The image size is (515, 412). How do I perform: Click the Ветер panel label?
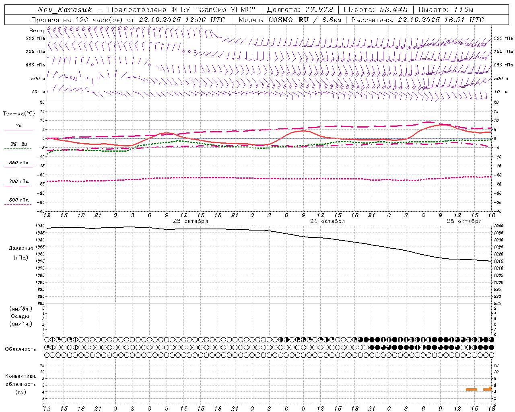pos(37,31)
